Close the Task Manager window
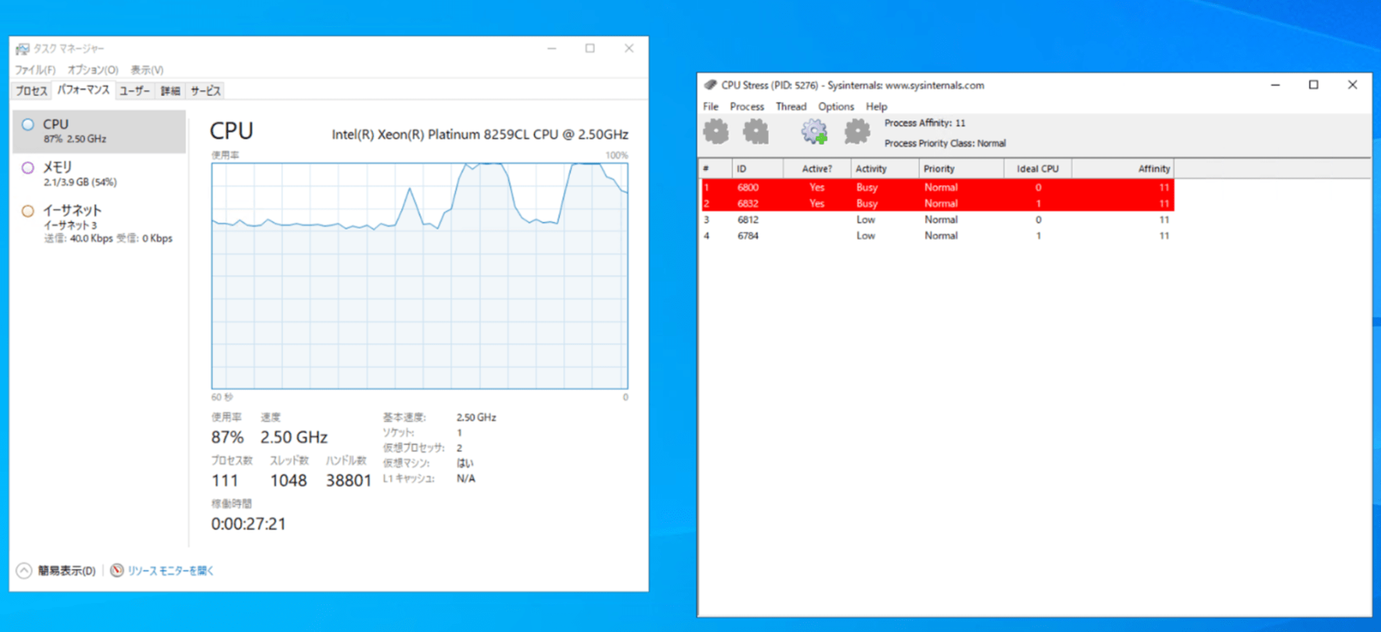 (x=629, y=48)
